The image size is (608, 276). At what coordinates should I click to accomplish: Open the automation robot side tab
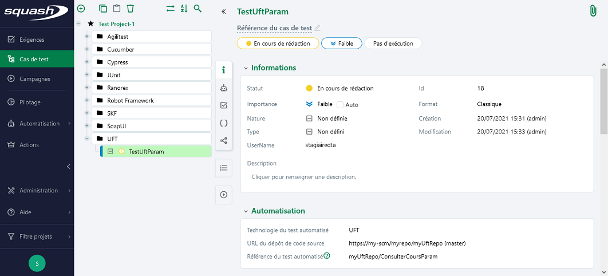[x=224, y=88]
